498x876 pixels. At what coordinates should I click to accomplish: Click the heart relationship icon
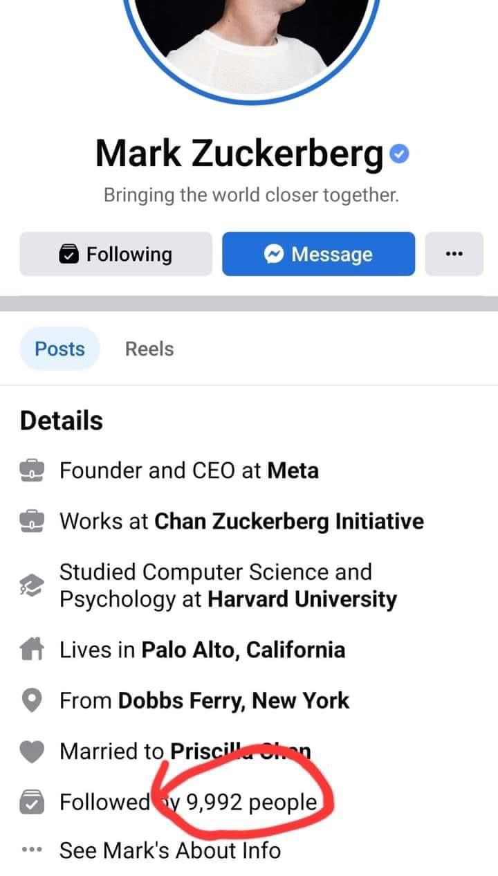point(32,751)
